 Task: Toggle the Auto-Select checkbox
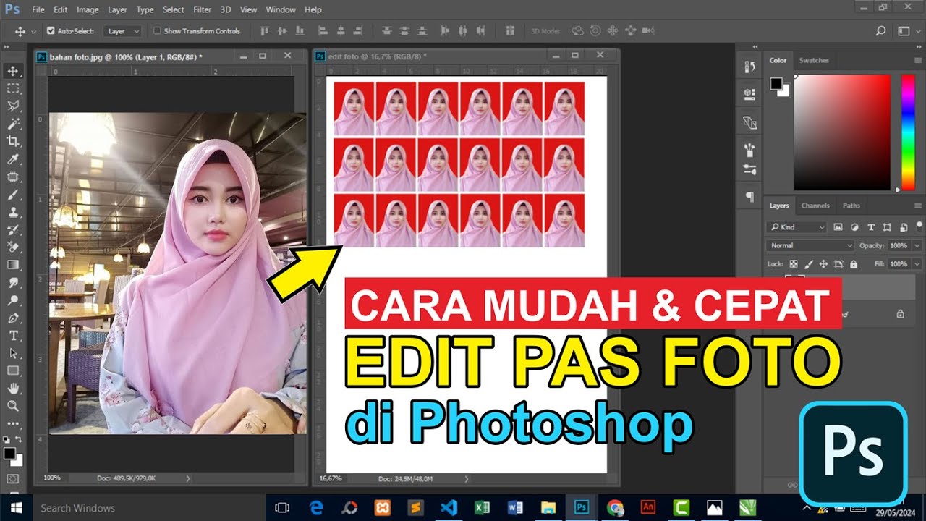tap(51, 31)
